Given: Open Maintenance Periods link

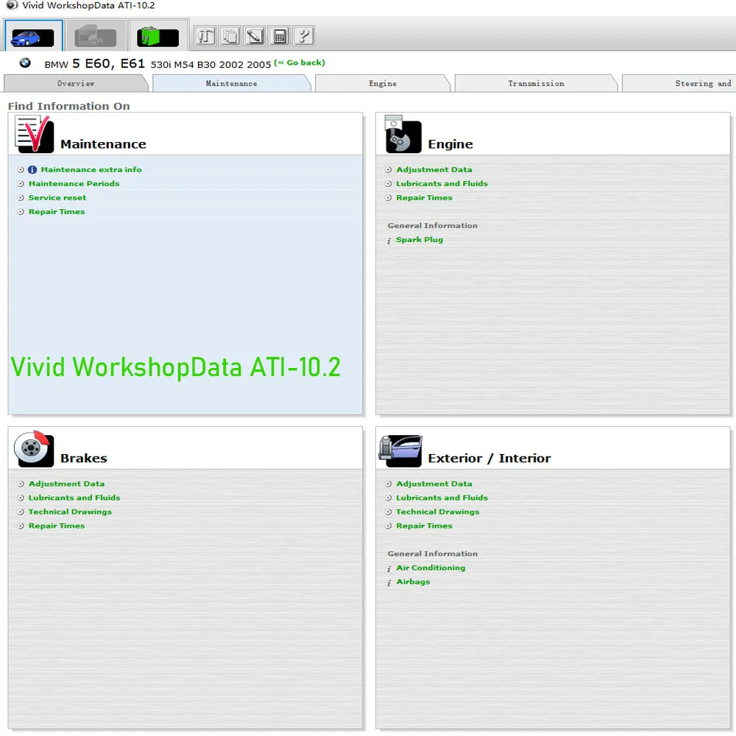Looking at the screenshot, I should [74, 183].
